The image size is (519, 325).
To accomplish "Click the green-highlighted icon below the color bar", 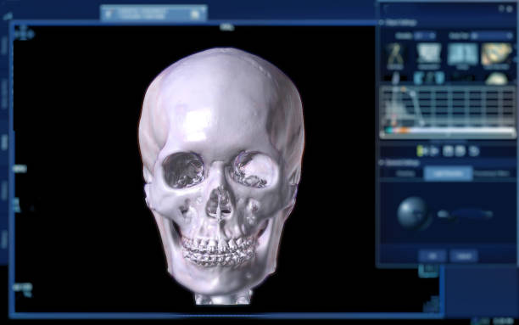I will [420, 151].
